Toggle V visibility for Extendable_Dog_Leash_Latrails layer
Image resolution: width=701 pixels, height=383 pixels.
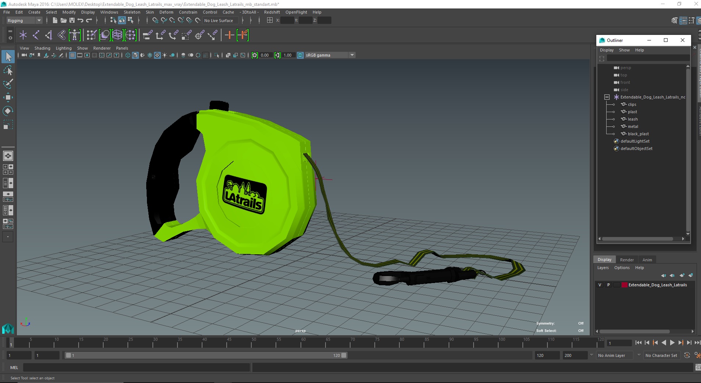pyautogui.click(x=600, y=285)
